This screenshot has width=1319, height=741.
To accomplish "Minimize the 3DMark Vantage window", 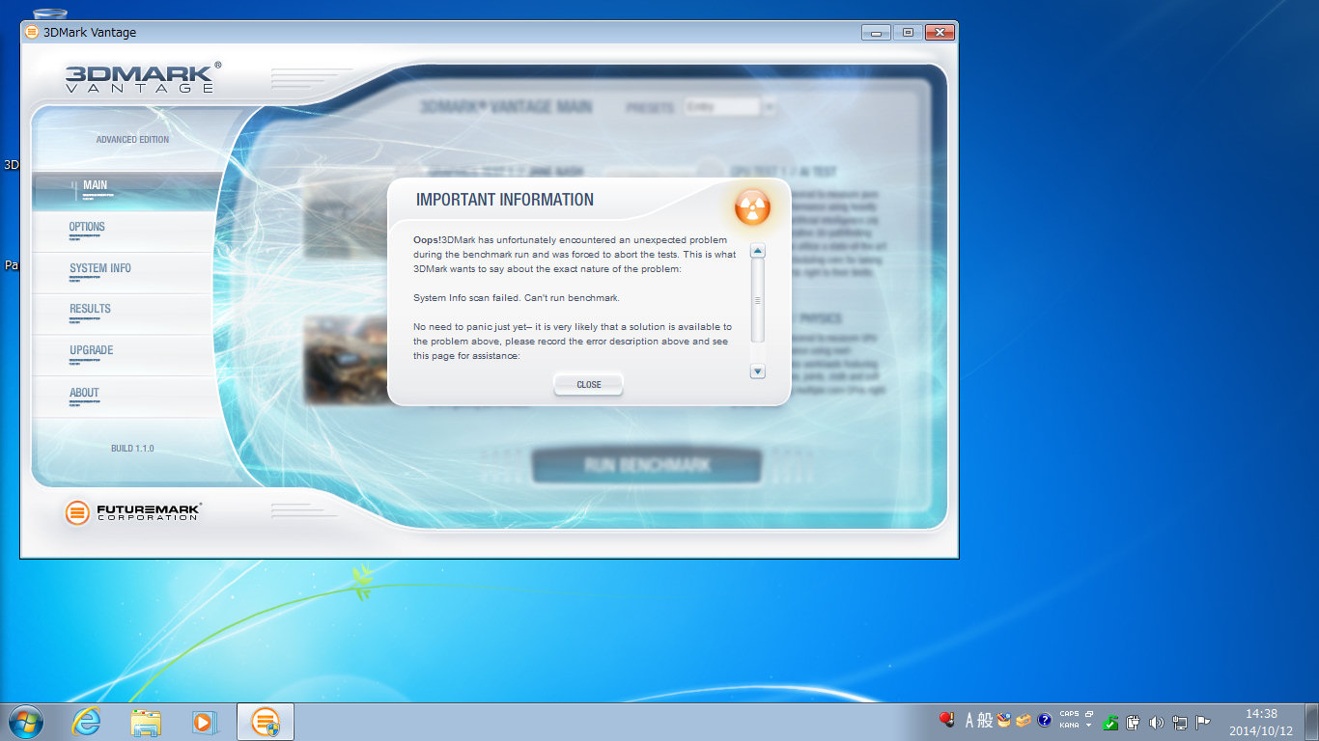I will tap(875, 32).
